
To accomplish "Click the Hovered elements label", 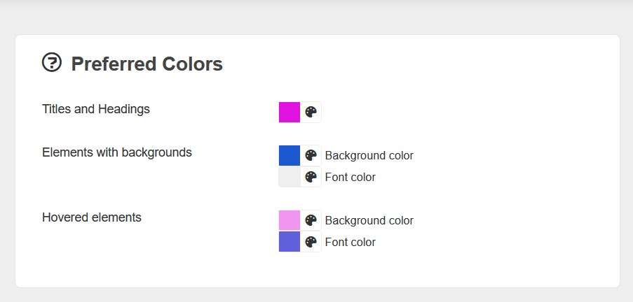I will coord(92,217).
